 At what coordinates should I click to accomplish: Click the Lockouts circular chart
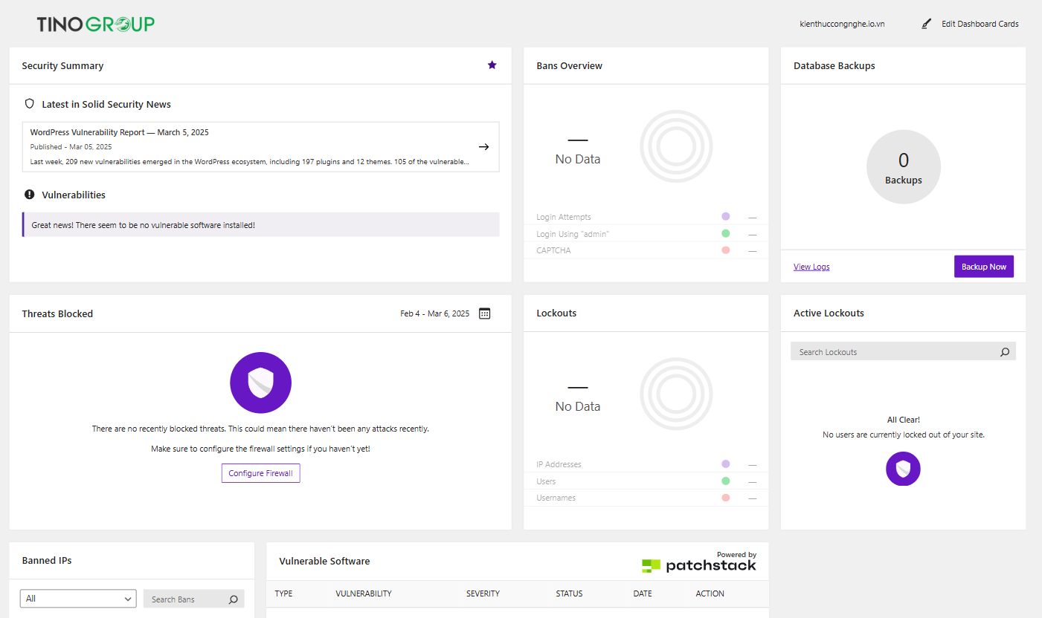(676, 394)
